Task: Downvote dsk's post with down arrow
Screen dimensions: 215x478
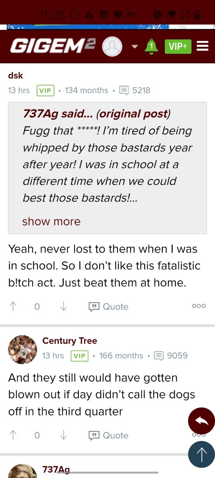Action: click(63, 306)
